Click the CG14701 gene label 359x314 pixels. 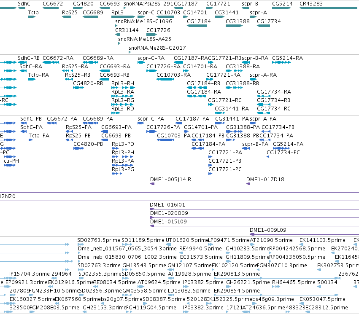coord(195,13)
